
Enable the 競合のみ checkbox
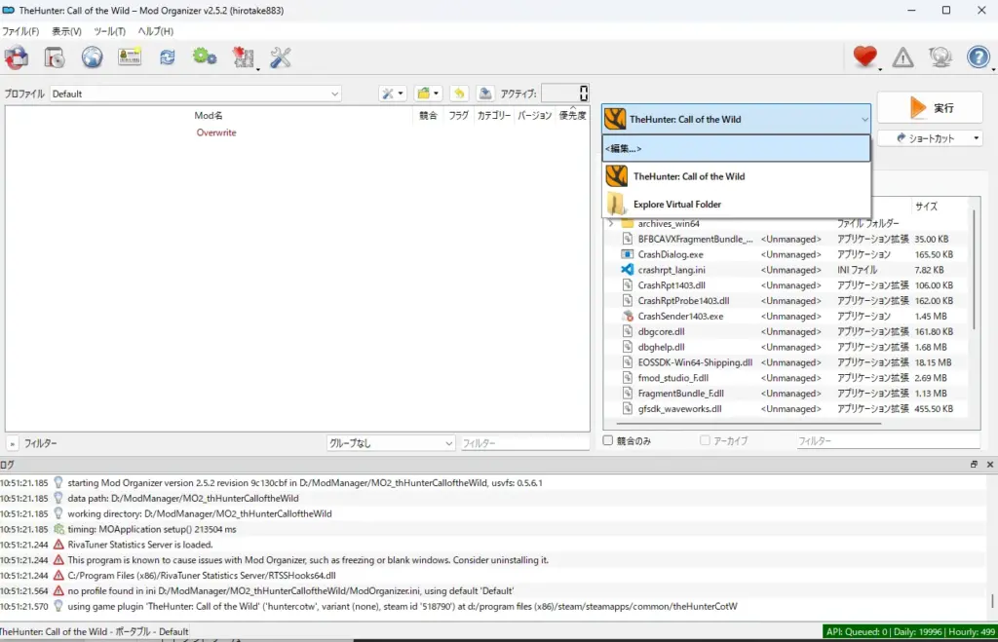pyautogui.click(x=609, y=441)
